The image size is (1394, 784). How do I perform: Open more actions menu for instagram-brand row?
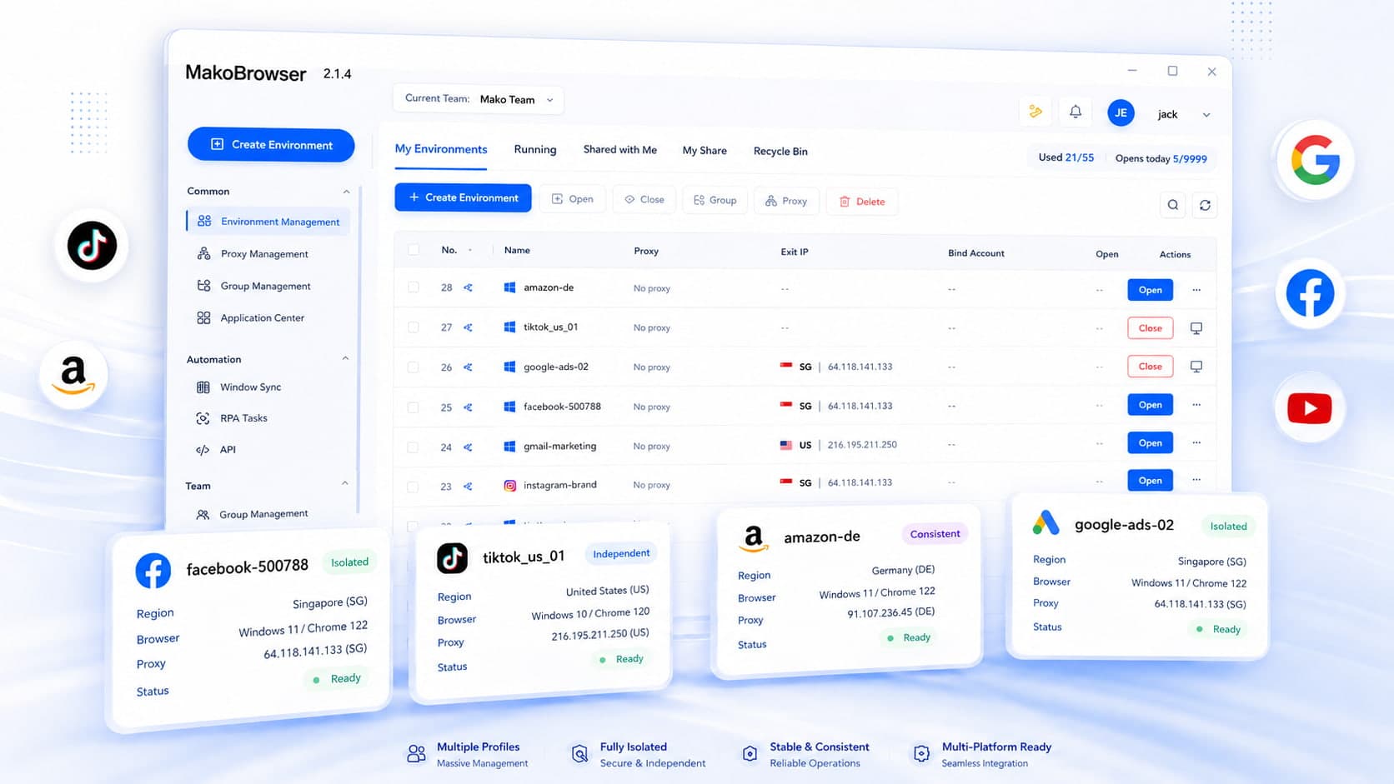point(1196,480)
